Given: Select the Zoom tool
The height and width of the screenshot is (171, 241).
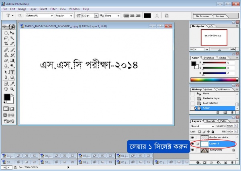Looking at the screenshot, I should point(12,89).
